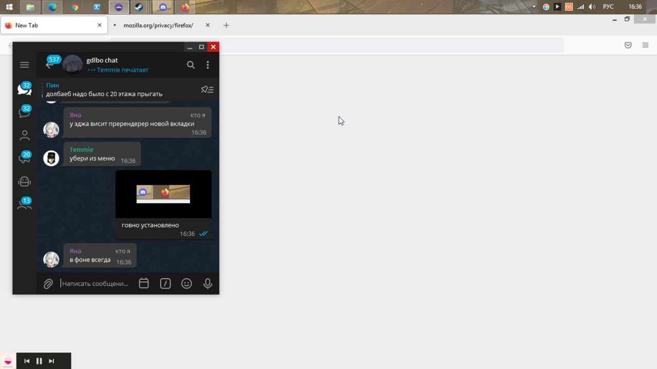
Task: Maximize the Telegram window
Action: coord(201,47)
